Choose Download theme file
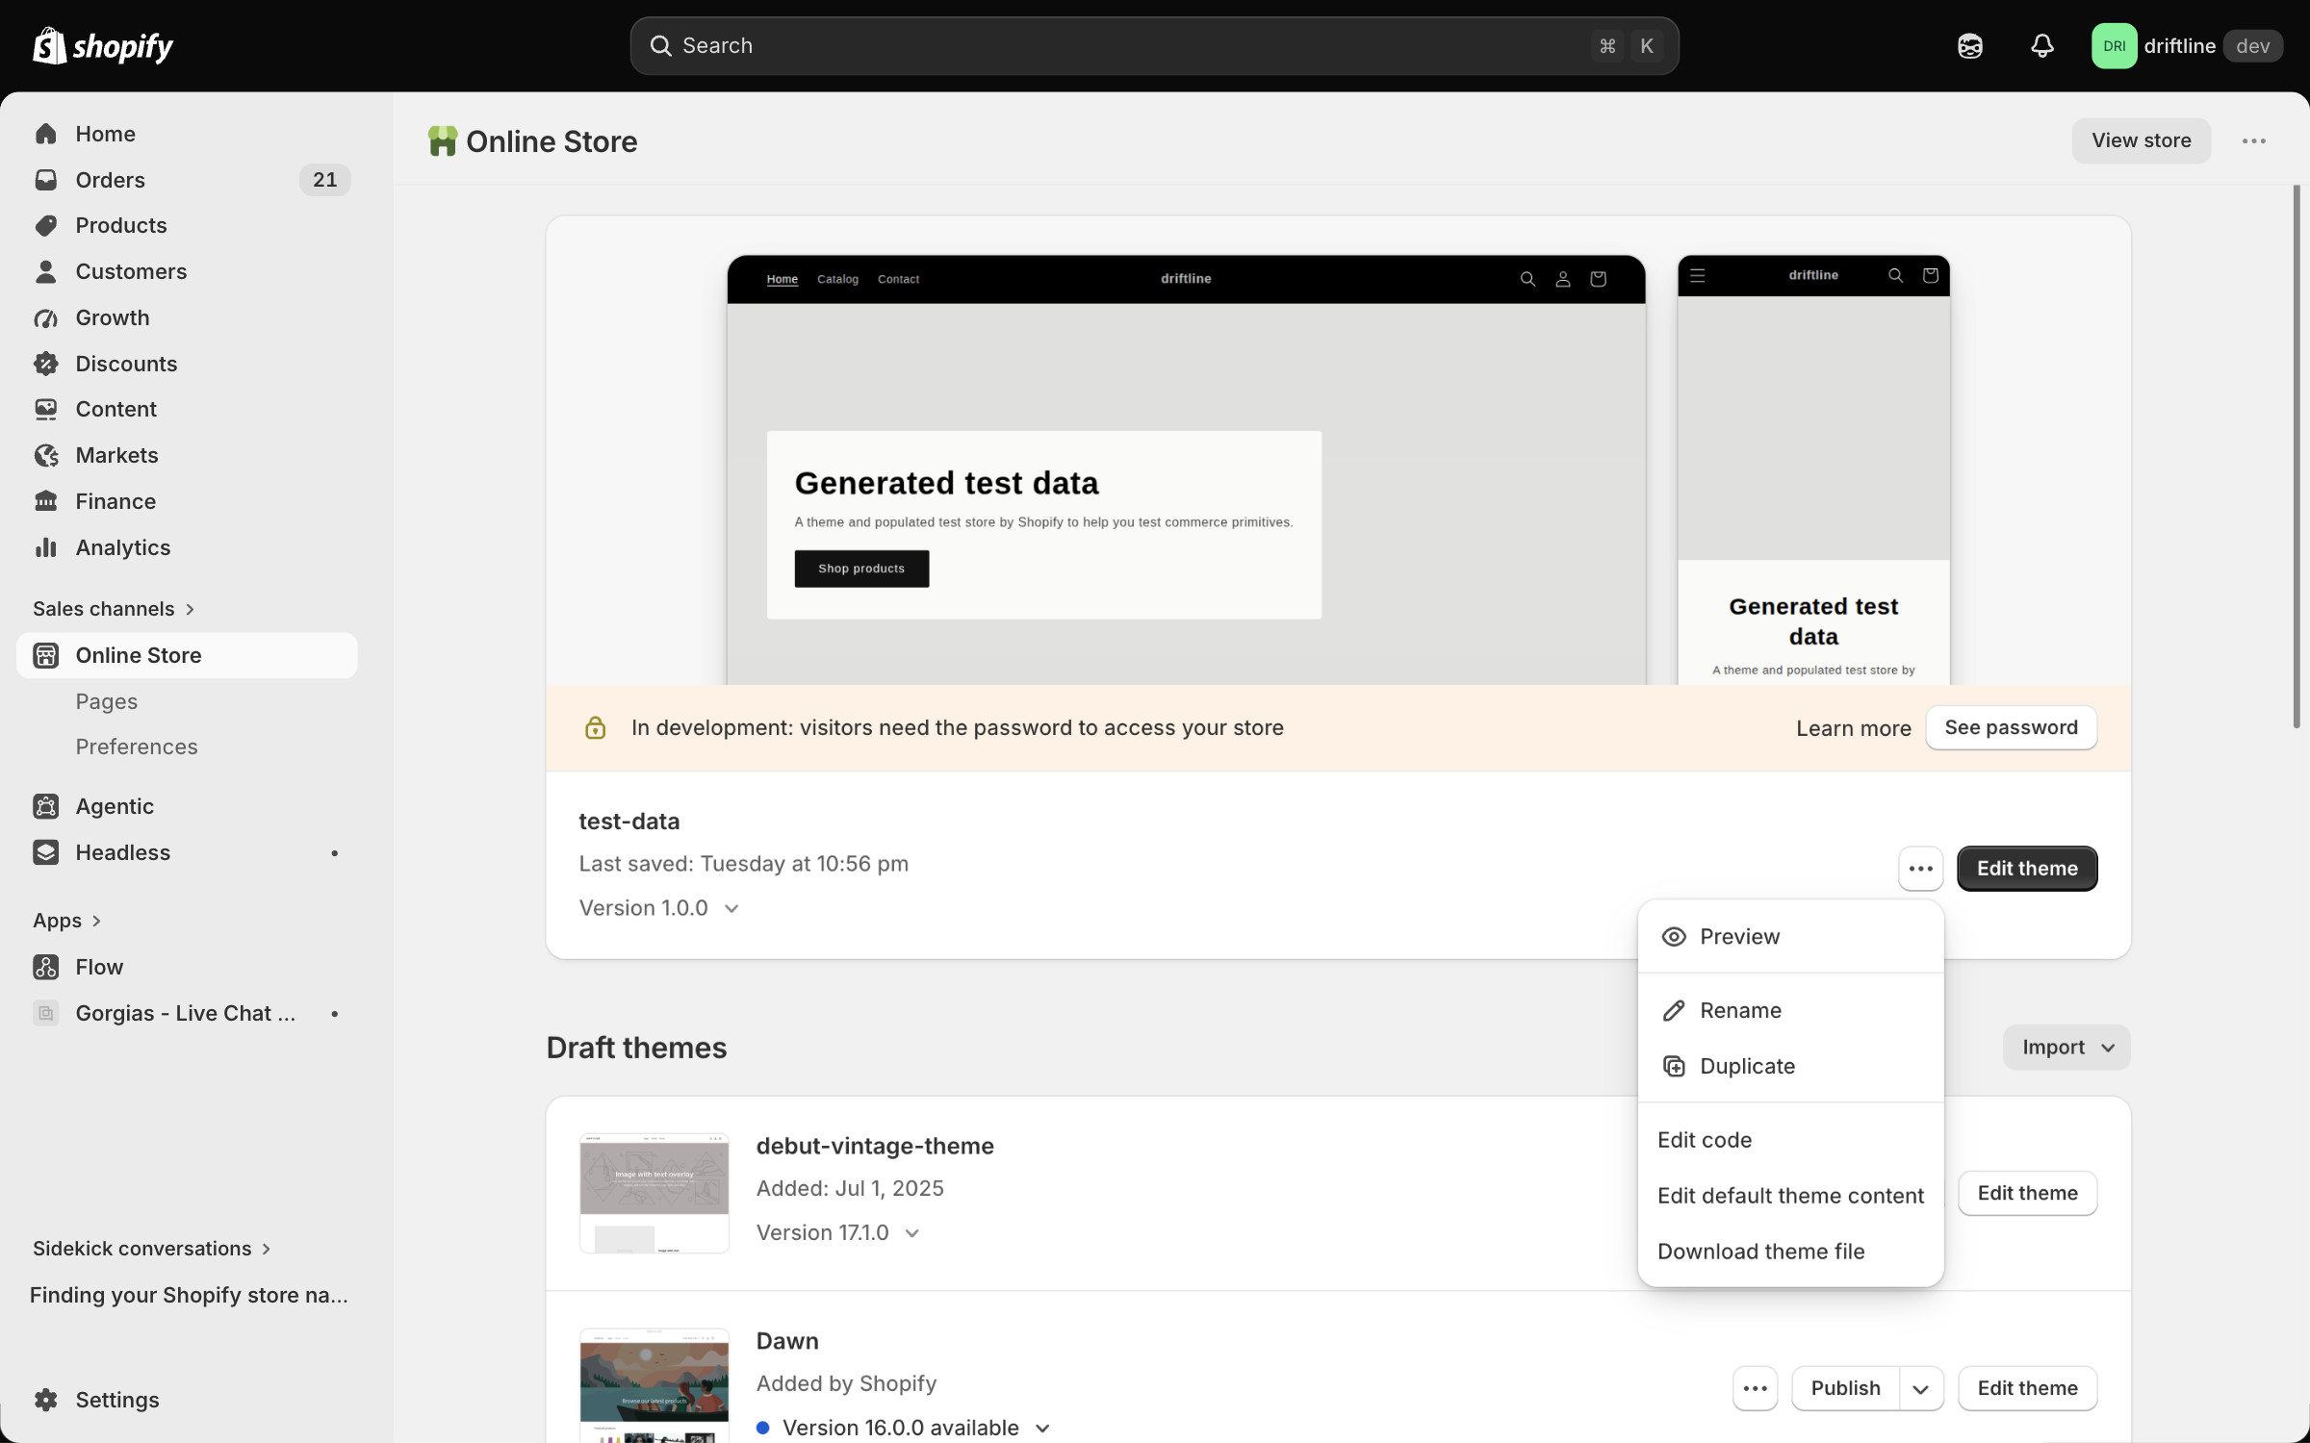Image resolution: width=2310 pixels, height=1443 pixels. coord(1790,1252)
